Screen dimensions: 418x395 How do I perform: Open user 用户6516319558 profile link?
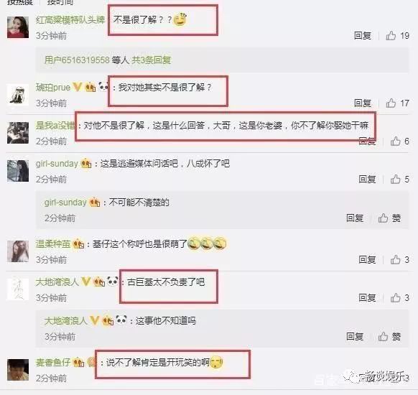[x=77, y=60]
